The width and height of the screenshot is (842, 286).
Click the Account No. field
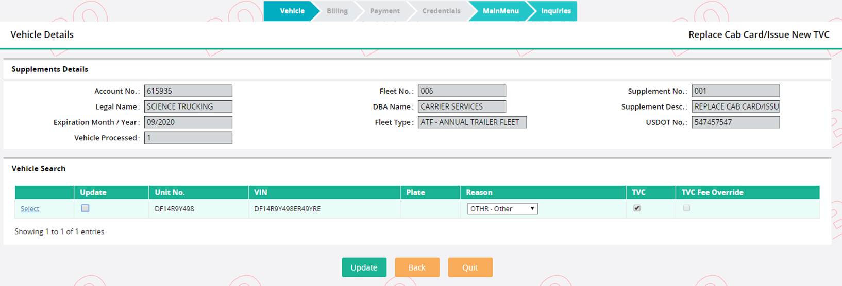pyautogui.click(x=188, y=91)
